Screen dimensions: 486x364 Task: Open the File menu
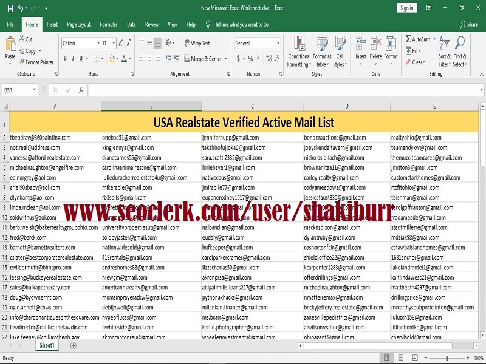click(x=10, y=24)
